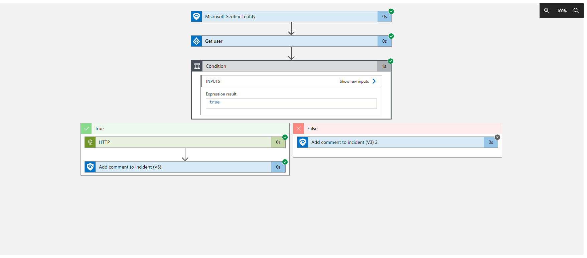Click the Add comment to incident (V3) shield icon
Image resolution: width=587 pixels, height=258 pixels.
point(90,167)
